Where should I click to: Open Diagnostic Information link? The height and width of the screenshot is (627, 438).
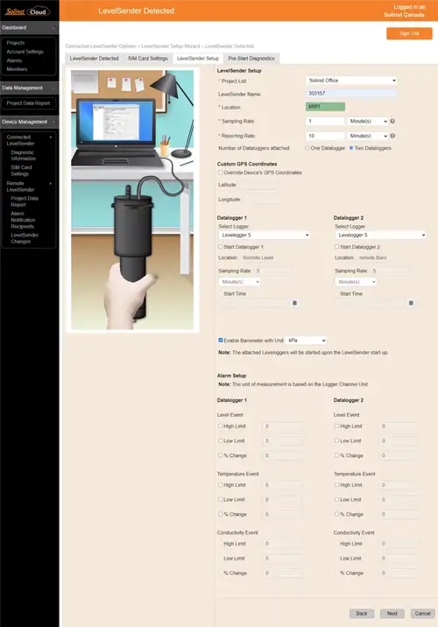pyautogui.click(x=23, y=156)
